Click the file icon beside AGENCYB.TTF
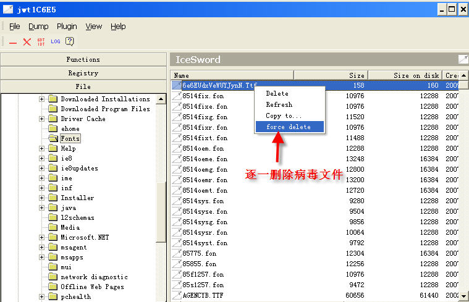Screen dimensions: 469x302 click(177, 295)
